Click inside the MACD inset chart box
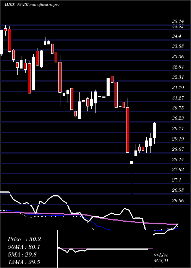 pyautogui.click(x=105, y=249)
